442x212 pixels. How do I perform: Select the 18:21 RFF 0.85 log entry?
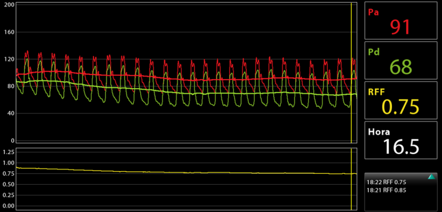[x=386, y=190]
